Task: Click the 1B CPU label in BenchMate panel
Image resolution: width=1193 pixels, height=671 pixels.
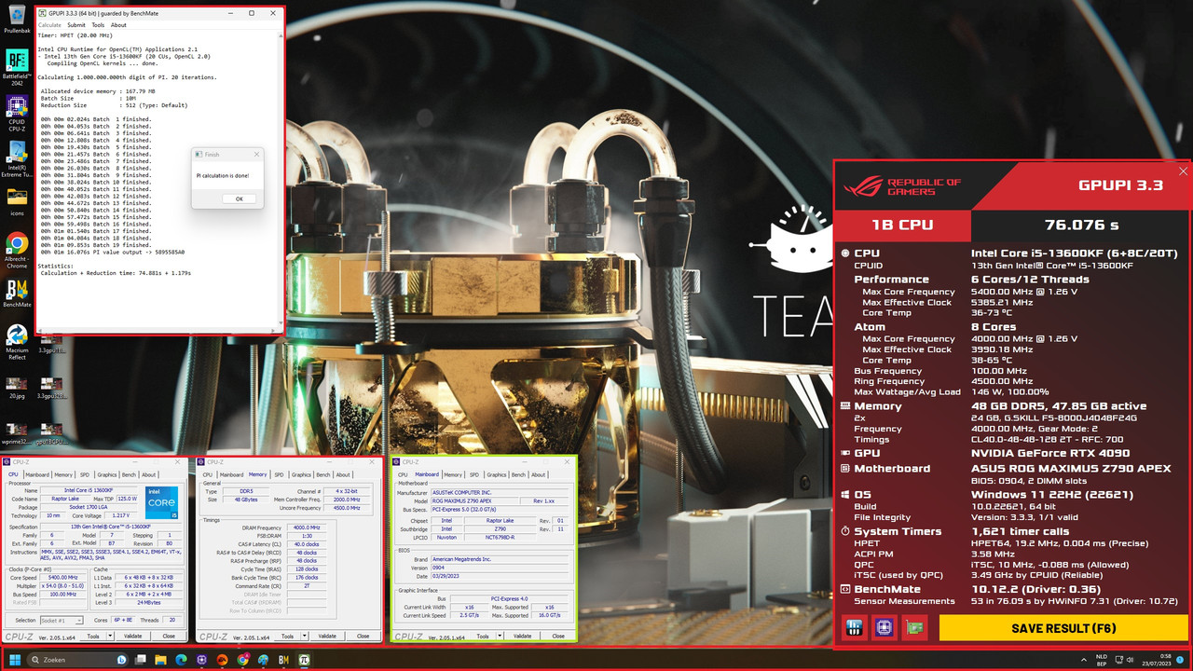Action: [902, 225]
